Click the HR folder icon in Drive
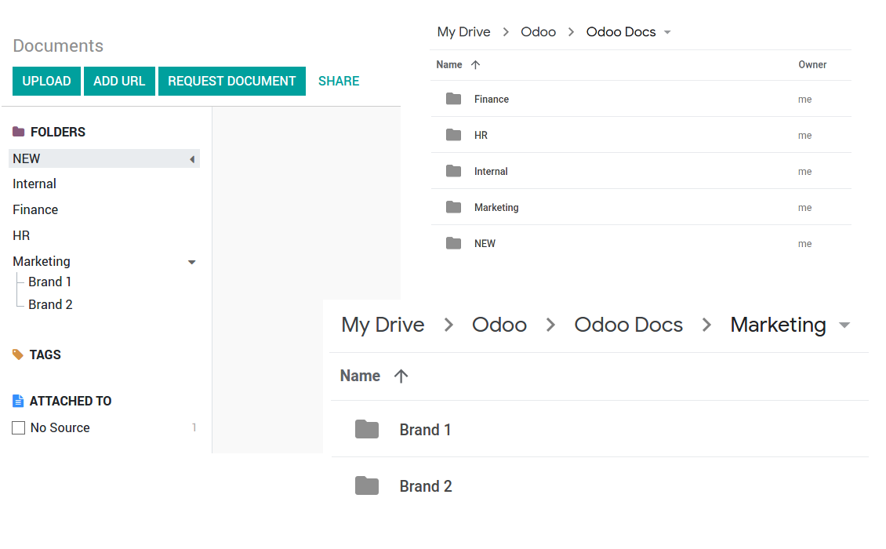This screenshot has height=549, width=886. tap(453, 135)
